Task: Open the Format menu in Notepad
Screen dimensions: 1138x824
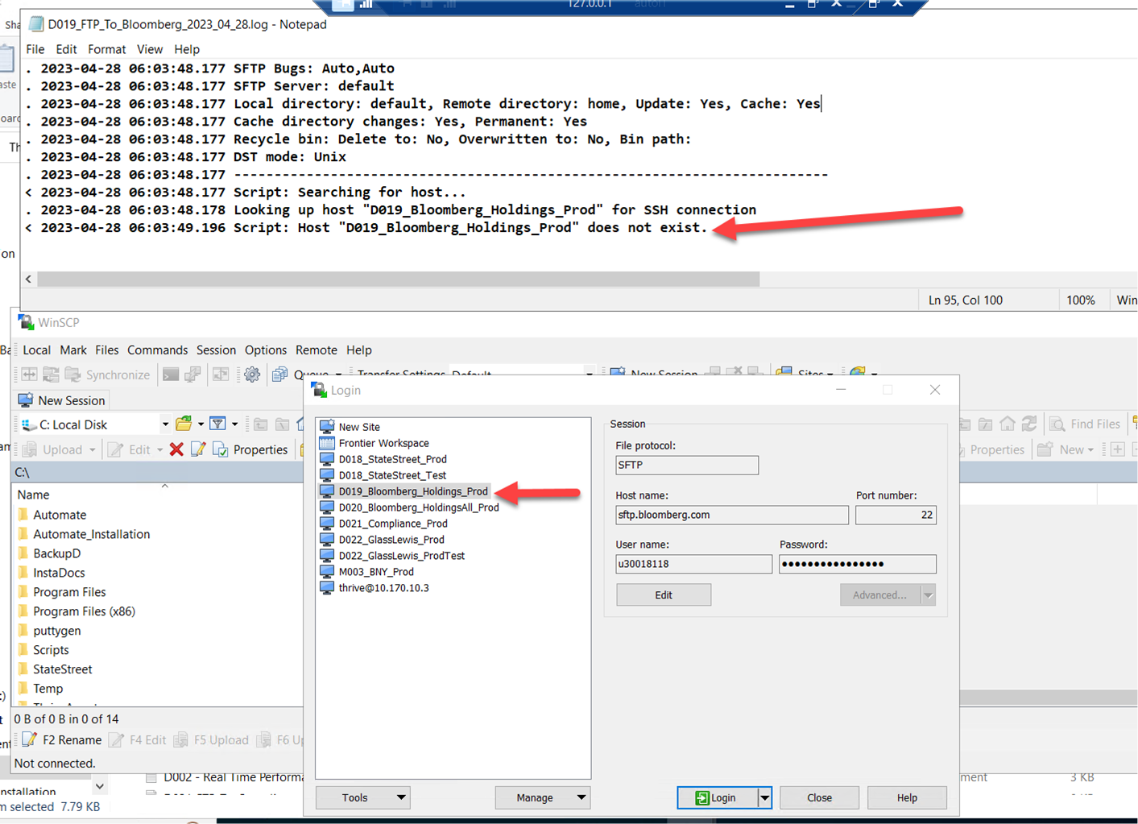Action: [x=106, y=49]
